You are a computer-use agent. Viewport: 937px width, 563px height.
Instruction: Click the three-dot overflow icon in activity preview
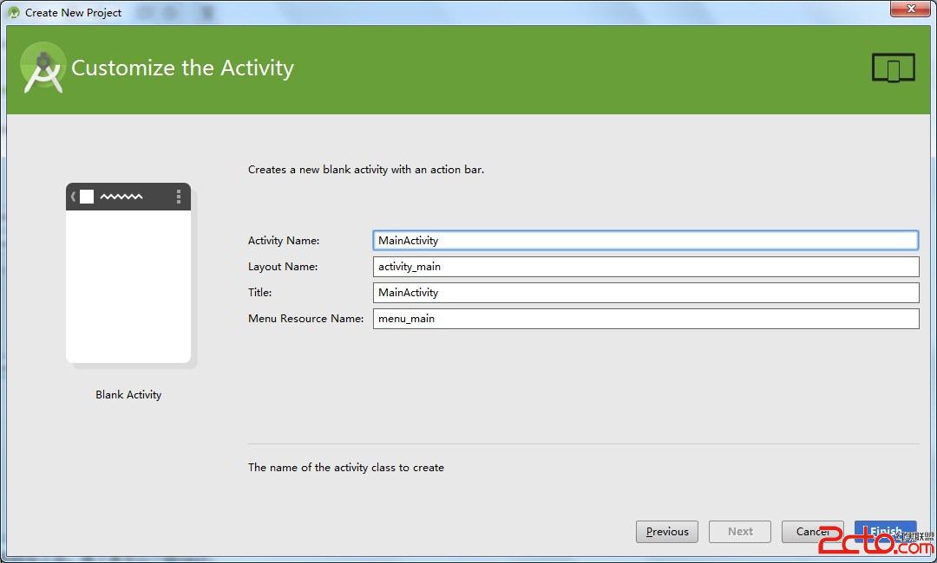[x=179, y=197]
